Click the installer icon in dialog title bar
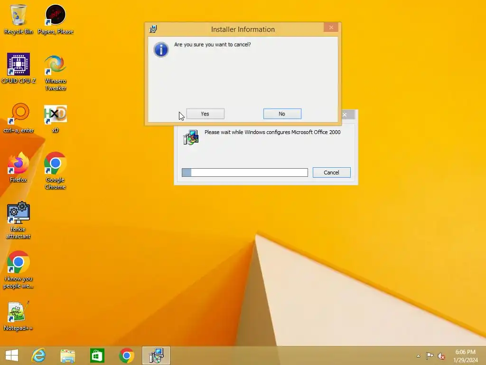The width and height of the screenshot is (486, 365). [x=153, y=29]
